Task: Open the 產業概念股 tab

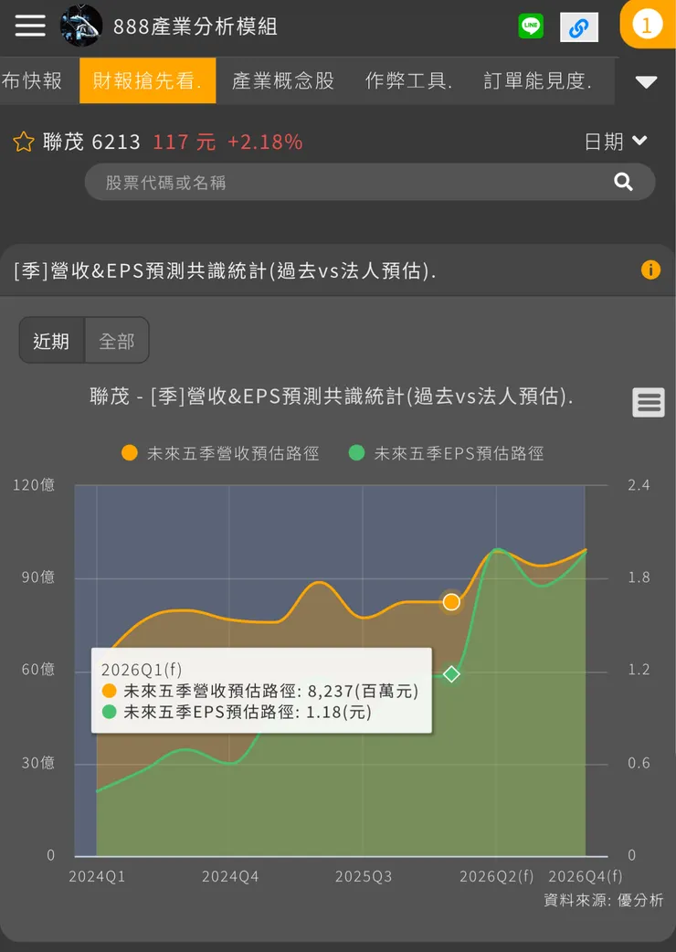Action: (283, 80)
